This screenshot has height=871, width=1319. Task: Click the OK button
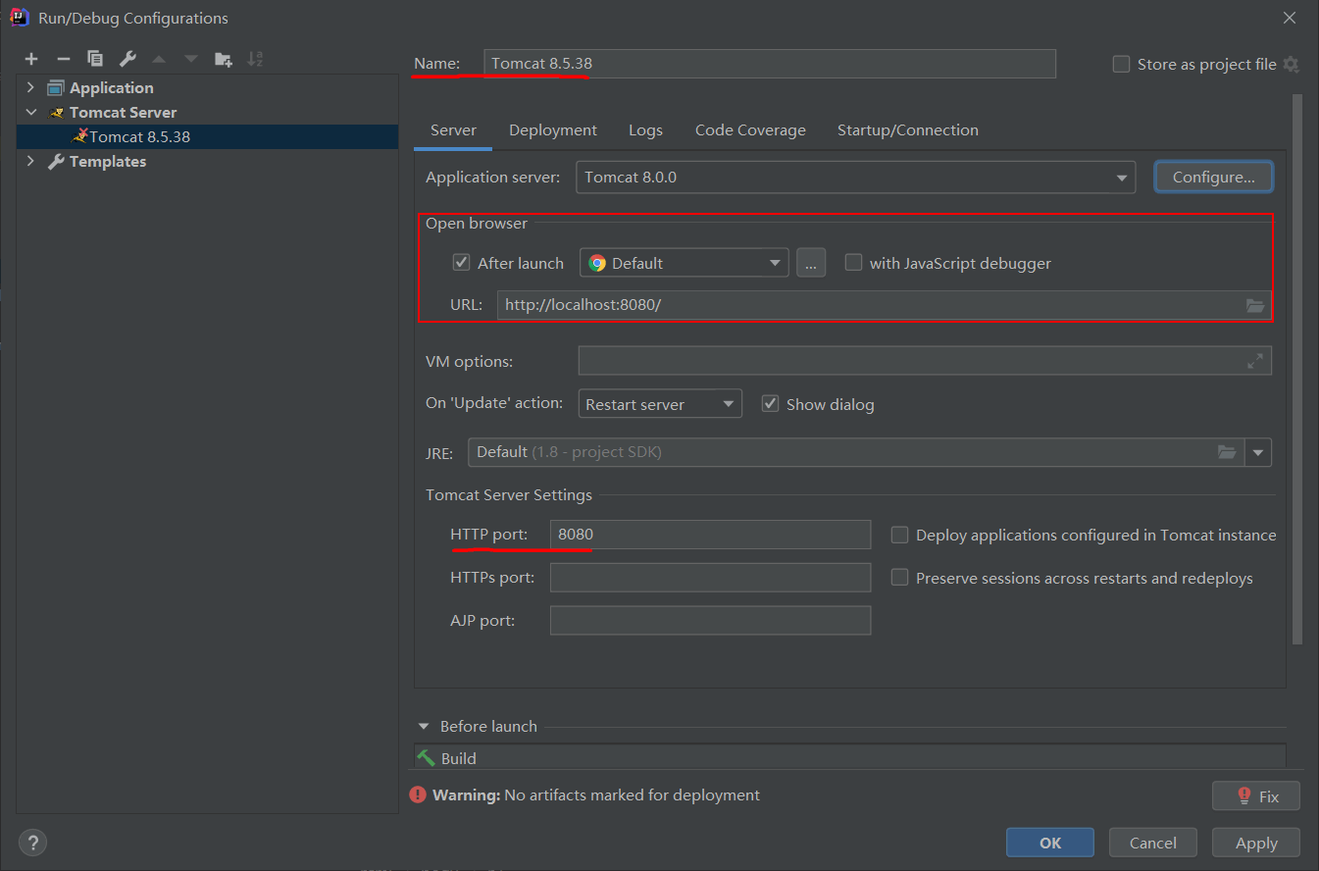[x=1050, y=843]
